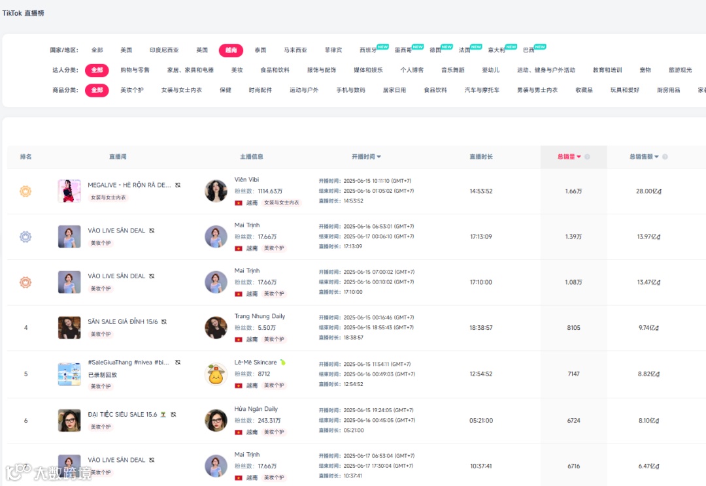706x486 pixels.
Task: Select 越南 country filter
Action: 231,50
